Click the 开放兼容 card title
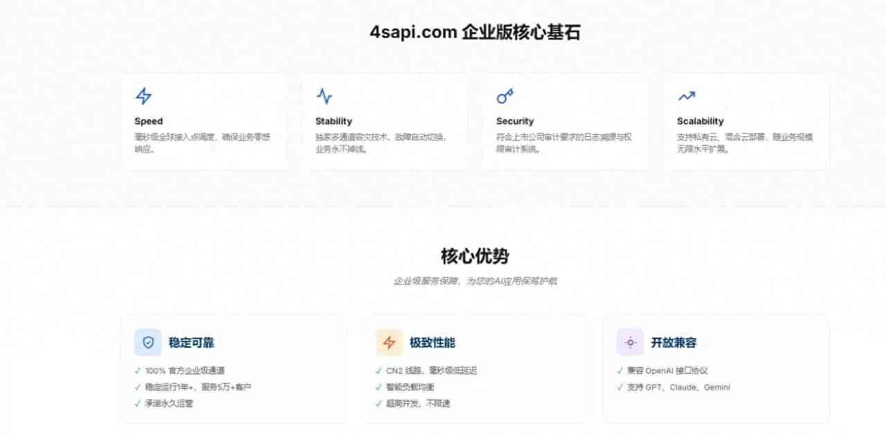Image resolution: width=886 pixels, height=435 pixels. (673, 343)
